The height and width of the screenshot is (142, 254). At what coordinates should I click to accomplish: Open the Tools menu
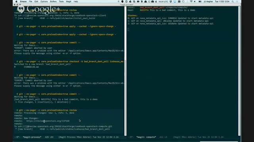point(61,2)
